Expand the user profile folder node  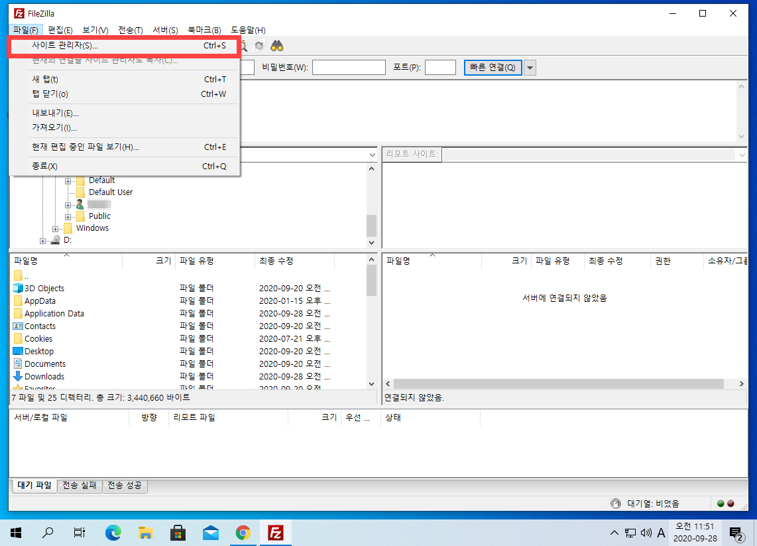click(68, 206)
